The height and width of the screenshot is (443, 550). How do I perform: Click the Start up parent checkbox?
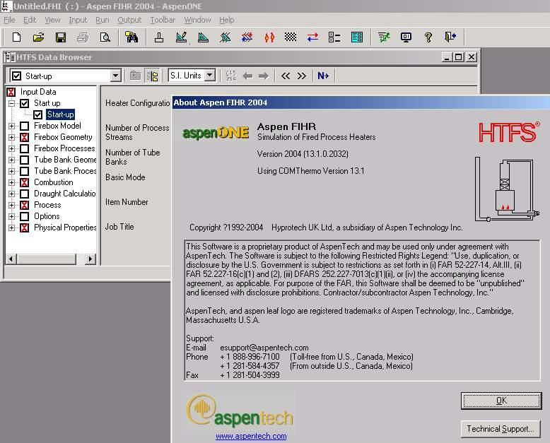click(24, 103)
